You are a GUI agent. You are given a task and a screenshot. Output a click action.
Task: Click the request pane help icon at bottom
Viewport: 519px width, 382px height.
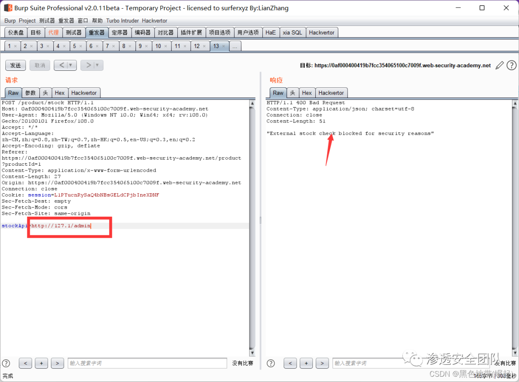click(x=6, y=363)
